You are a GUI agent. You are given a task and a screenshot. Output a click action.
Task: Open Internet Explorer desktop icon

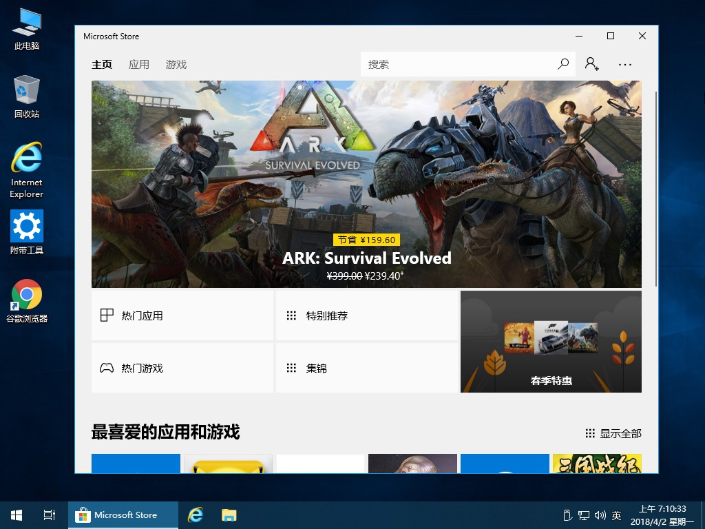[27, 171]
